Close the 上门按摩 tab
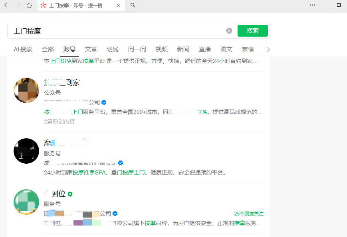This screenshot has height=237, width=347. click(119, 6)
